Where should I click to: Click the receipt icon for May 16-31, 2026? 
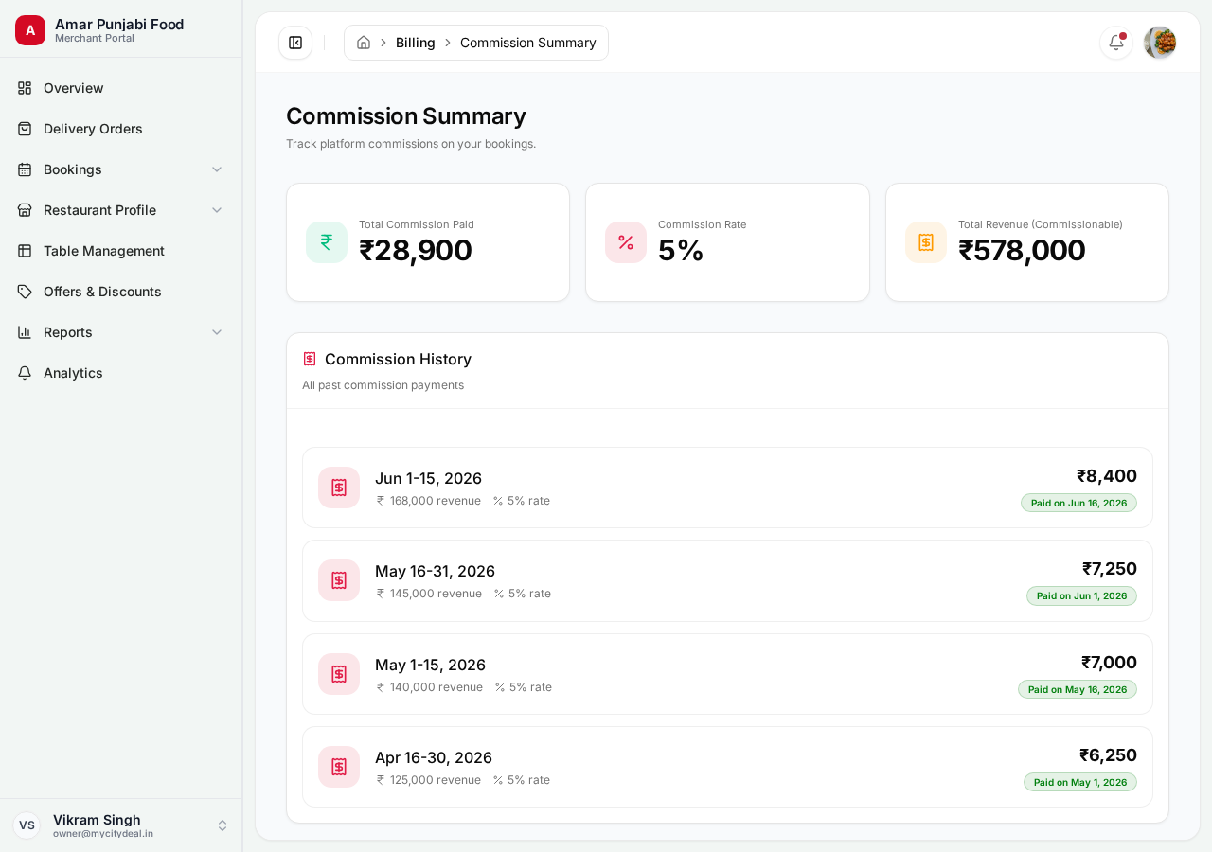[x=339, y=580]
